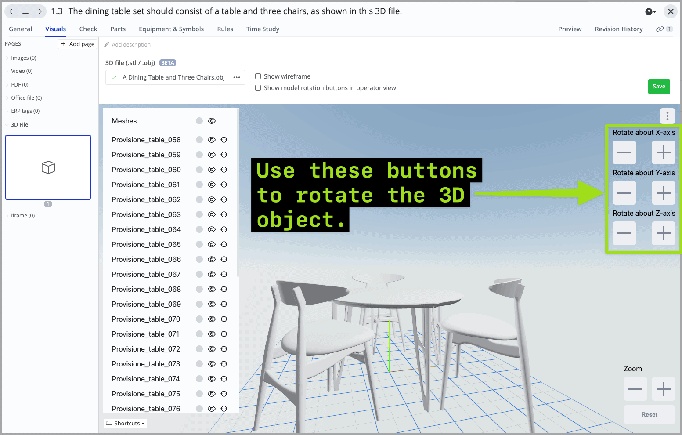Select the move icon for Provisione_table_058

[224, 139]
